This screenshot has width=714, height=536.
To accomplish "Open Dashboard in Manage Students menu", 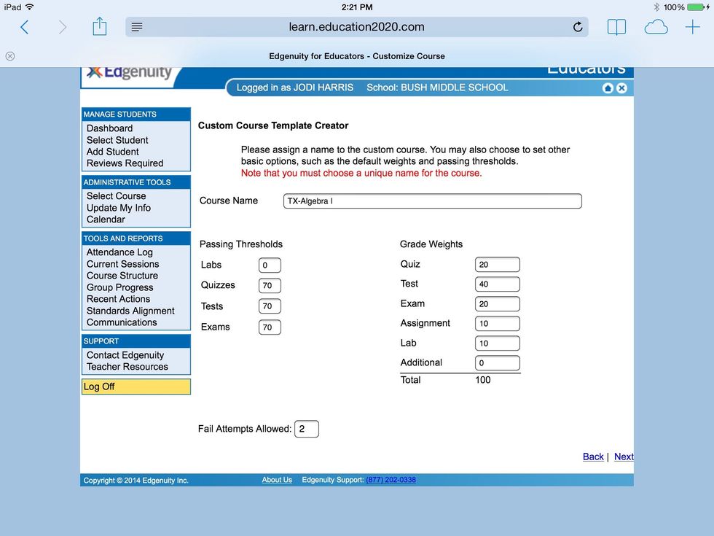I will point(109,128).
